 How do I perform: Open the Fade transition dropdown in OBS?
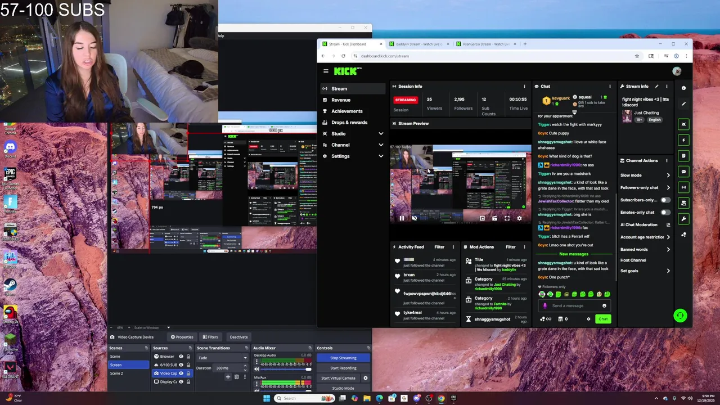click(x=222, y=358)
